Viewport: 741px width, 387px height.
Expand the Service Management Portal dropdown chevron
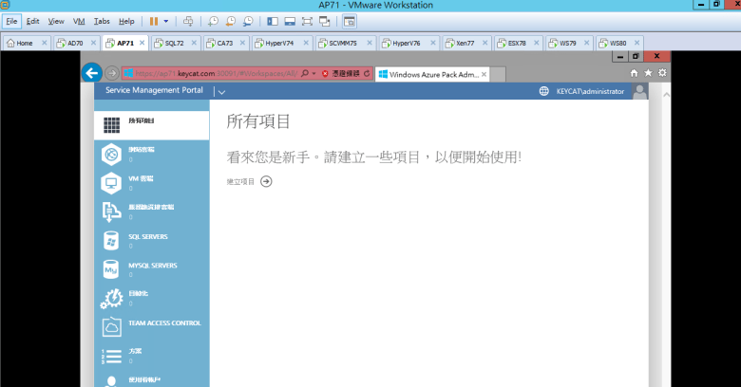pyautogui.click(x=220, y=92)
